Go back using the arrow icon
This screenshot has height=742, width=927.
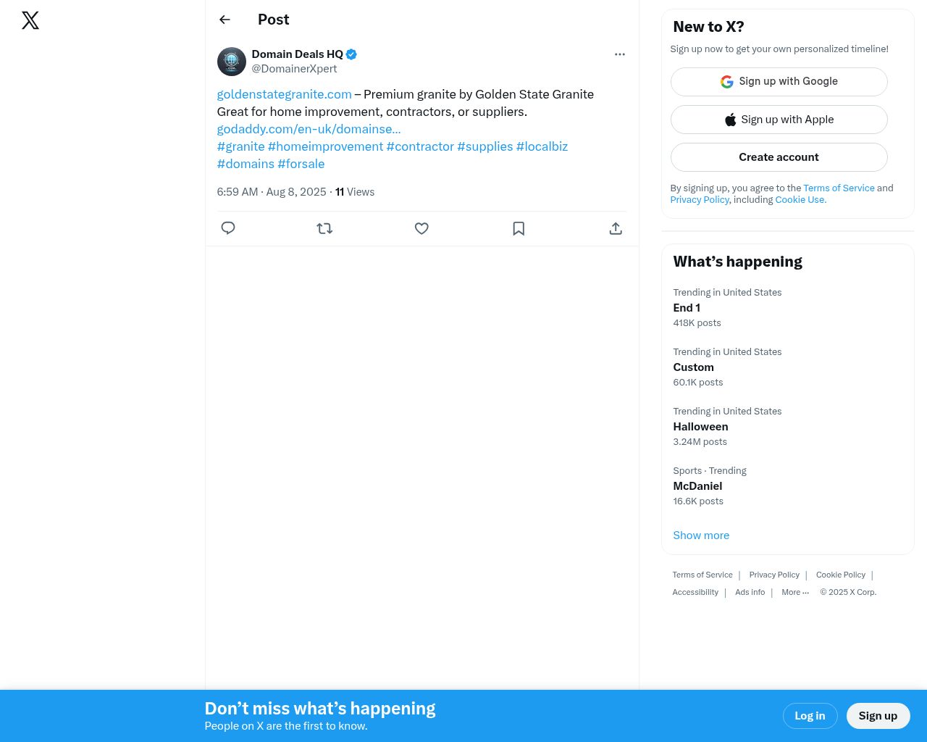click(x=225, y=20)
